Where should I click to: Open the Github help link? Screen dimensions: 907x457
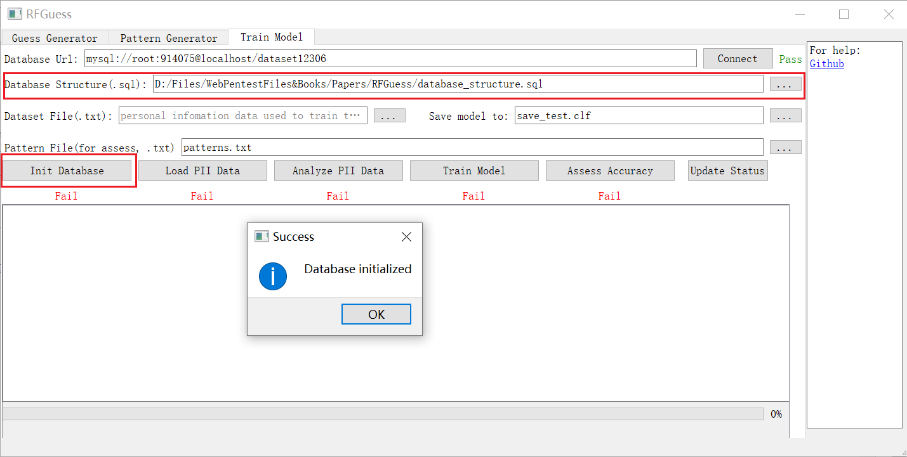tap(826, 63)
